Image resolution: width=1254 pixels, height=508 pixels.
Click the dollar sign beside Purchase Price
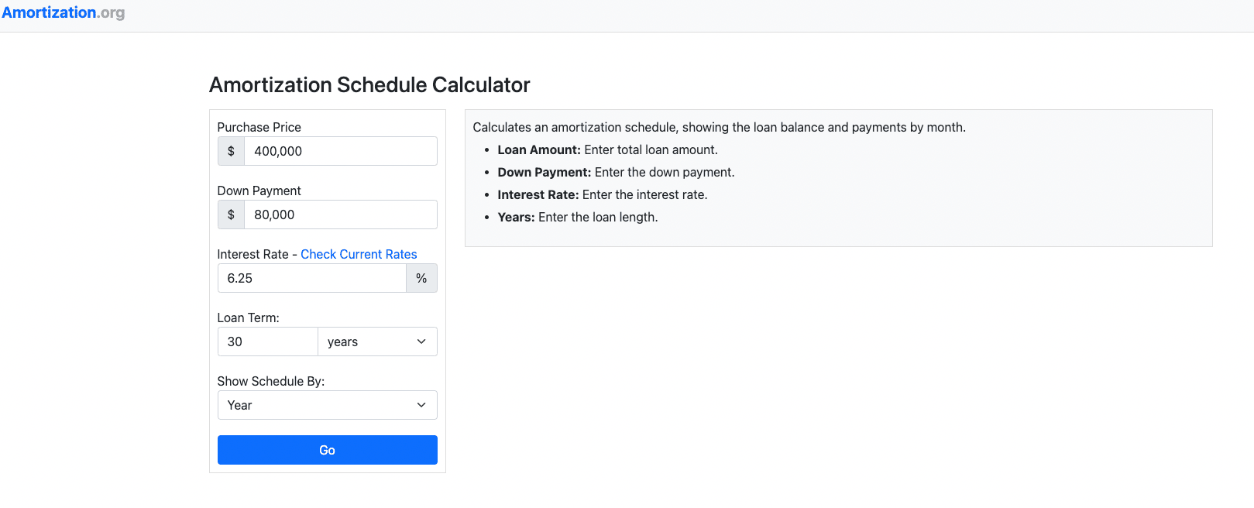tap(231, 151)
